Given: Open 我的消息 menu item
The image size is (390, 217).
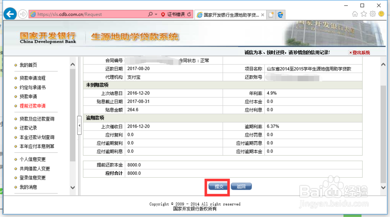Looking at the screenshot, I should [x=28, y=187].
